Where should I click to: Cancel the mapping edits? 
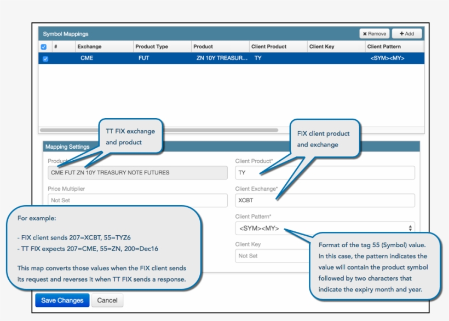pyautogui.click(x=107, y=300)
